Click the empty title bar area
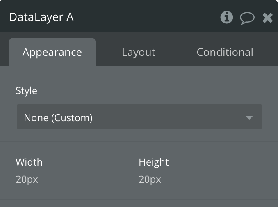This screenshot has width=278, height=207. (x=148, y=17)
